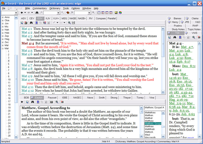Follow the Deu 8:3 cross-reference link
The height and width of the screenshot is (144, 203).
pos(188,66)
